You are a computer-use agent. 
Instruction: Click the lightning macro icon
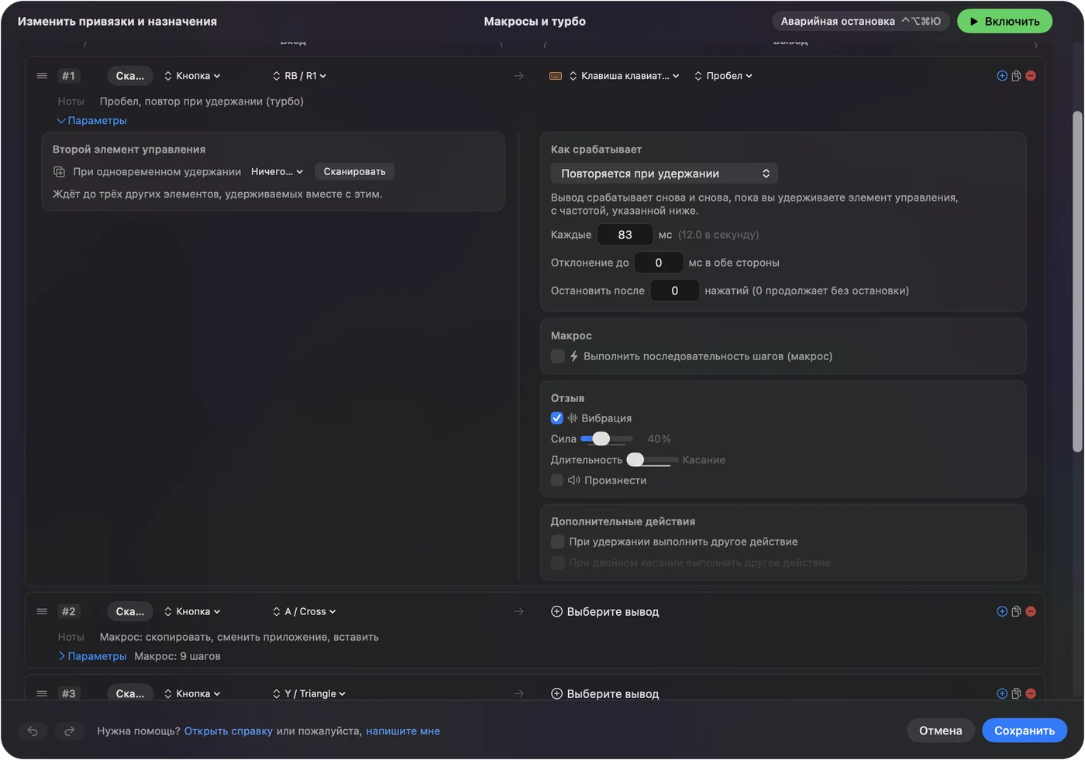point(574,356)
